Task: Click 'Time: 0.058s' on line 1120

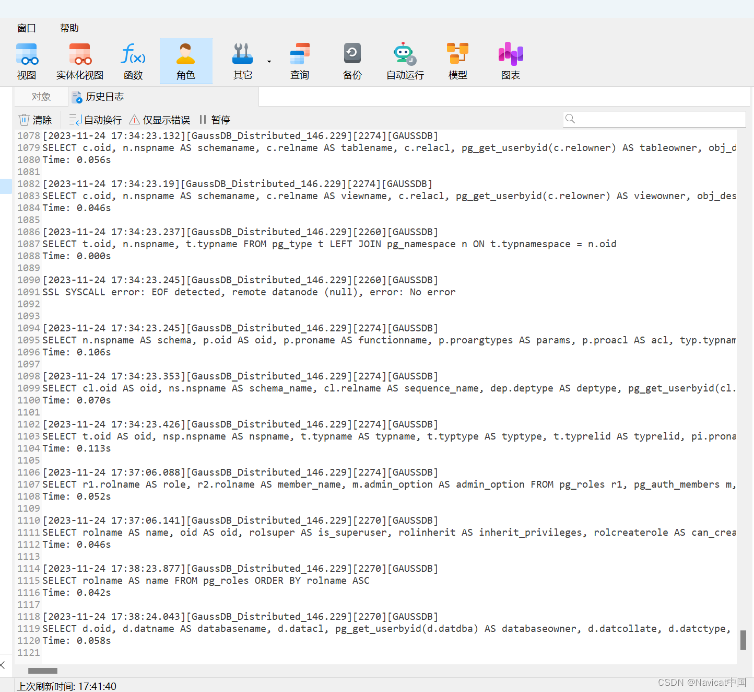Action: 77,641
